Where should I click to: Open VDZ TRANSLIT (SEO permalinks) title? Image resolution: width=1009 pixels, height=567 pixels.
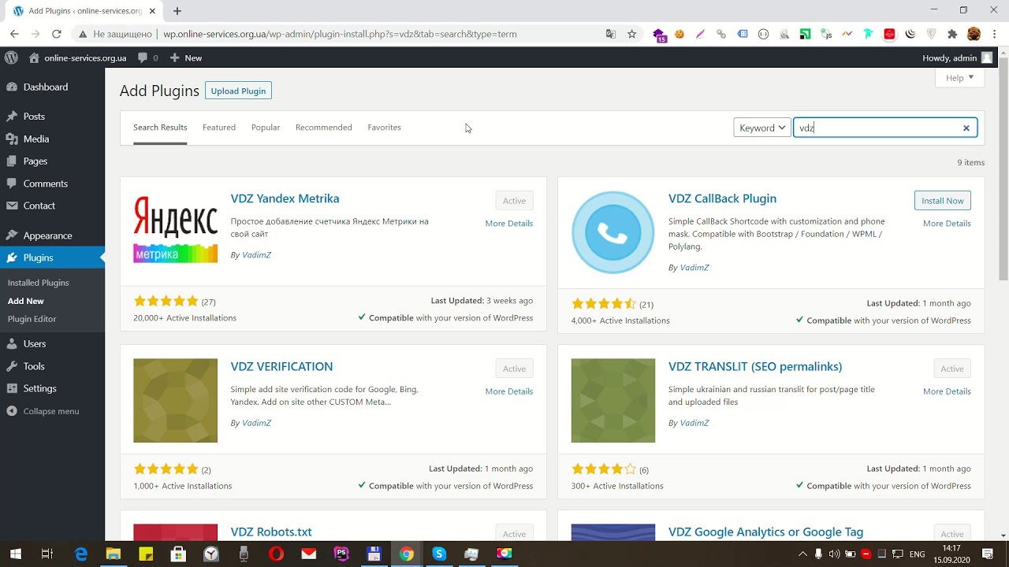click(755, 367)
